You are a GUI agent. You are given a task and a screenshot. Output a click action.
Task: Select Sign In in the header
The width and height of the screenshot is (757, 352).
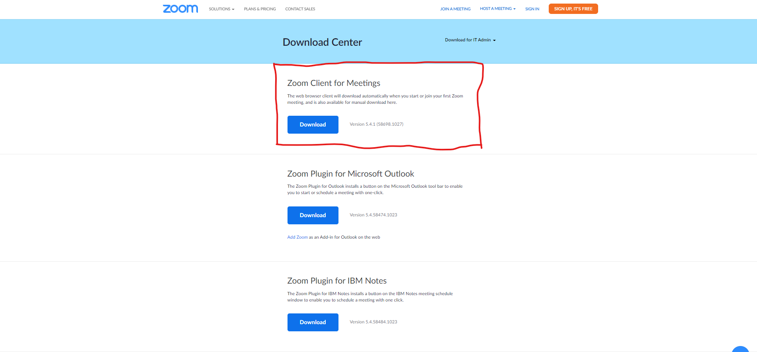532,9
